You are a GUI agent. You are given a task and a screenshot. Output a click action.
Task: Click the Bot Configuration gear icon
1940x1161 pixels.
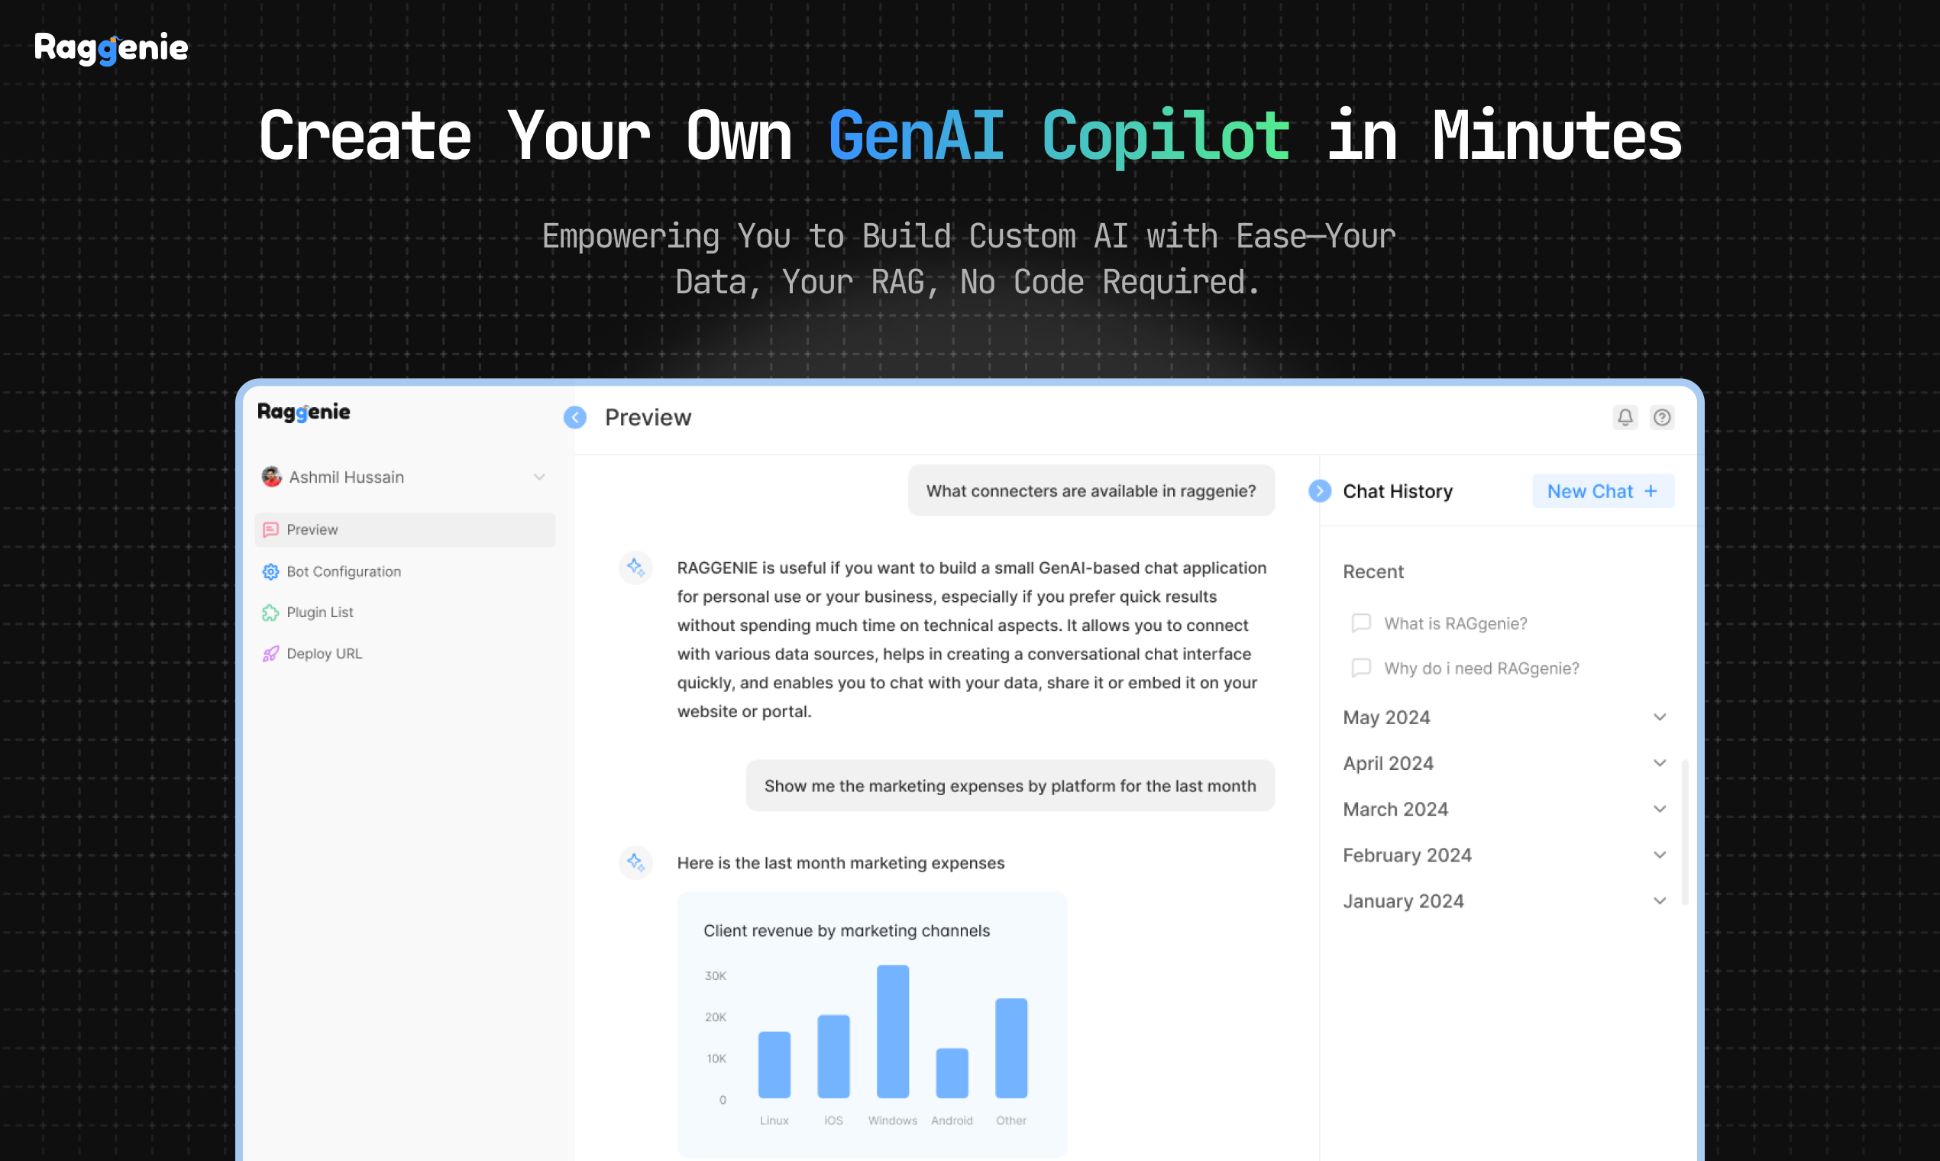click(270, 572)
